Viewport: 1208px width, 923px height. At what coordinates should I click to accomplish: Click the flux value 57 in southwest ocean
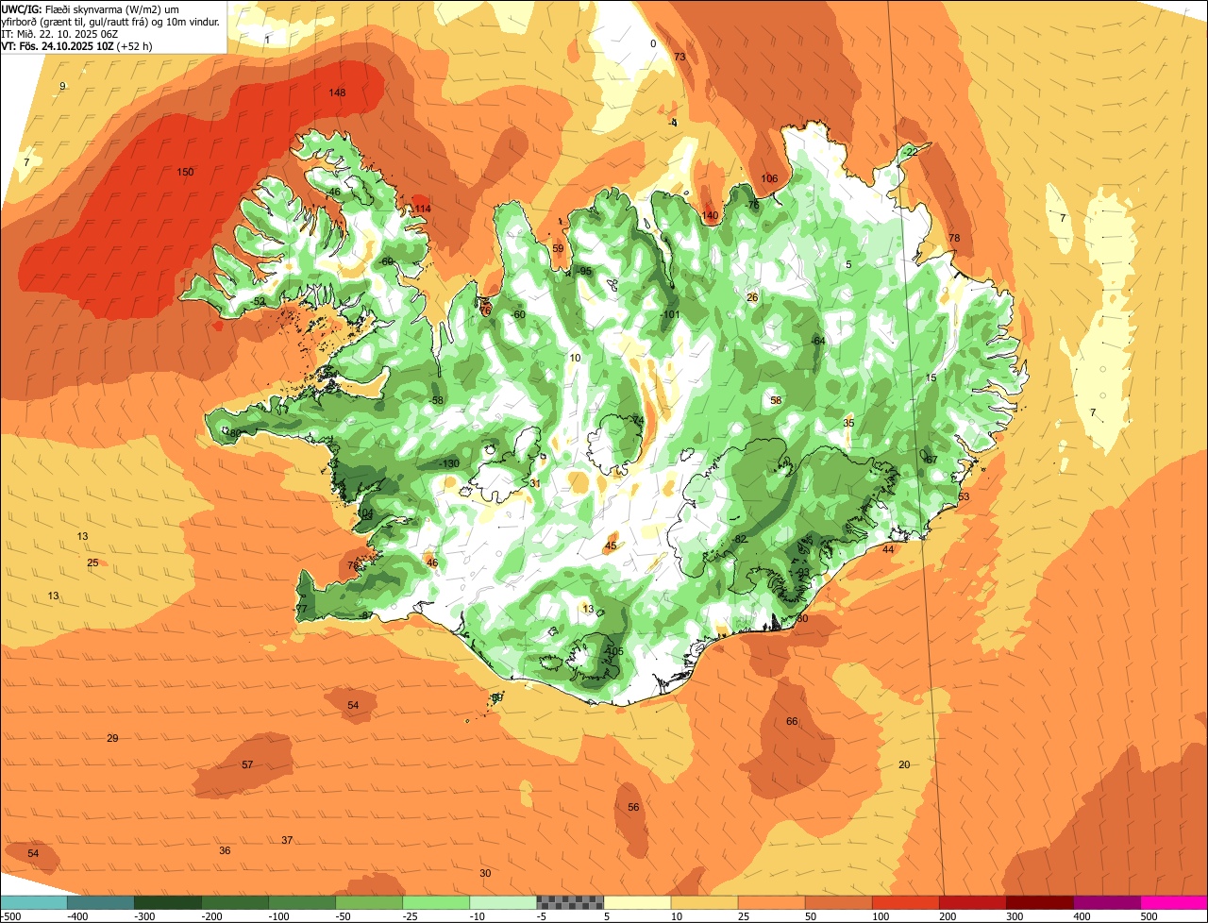(247, 764)
